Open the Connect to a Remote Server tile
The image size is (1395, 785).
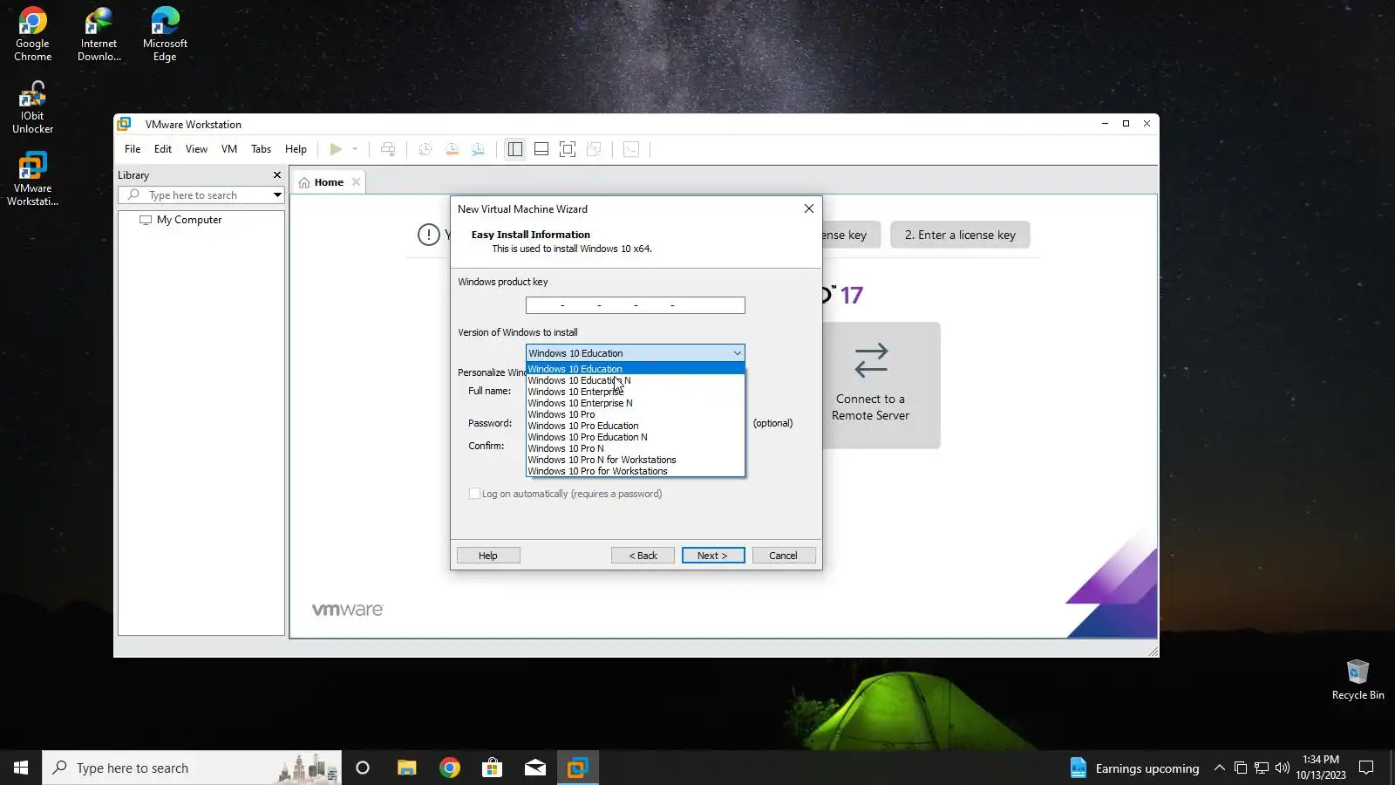(881, 386)
